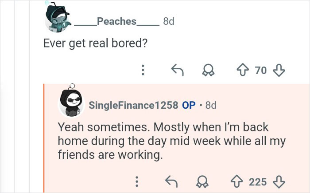Collapse thread using the orange vertical line
This screenshot has height=193, width=310.
pyautogui.click(x=44, y=138)
